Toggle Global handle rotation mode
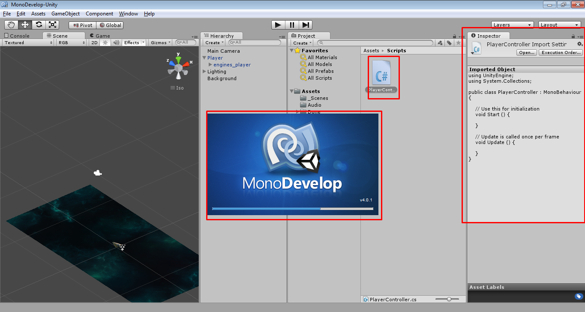Viewport: 585px width, 312px height. tap(110, 25)
